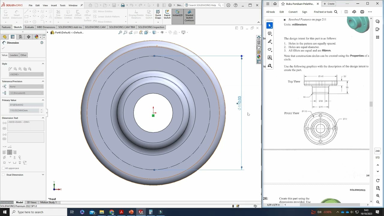Open the SOLIDWORKS File menu
This screenshot has width=384, height=216.
click(31, 5)
